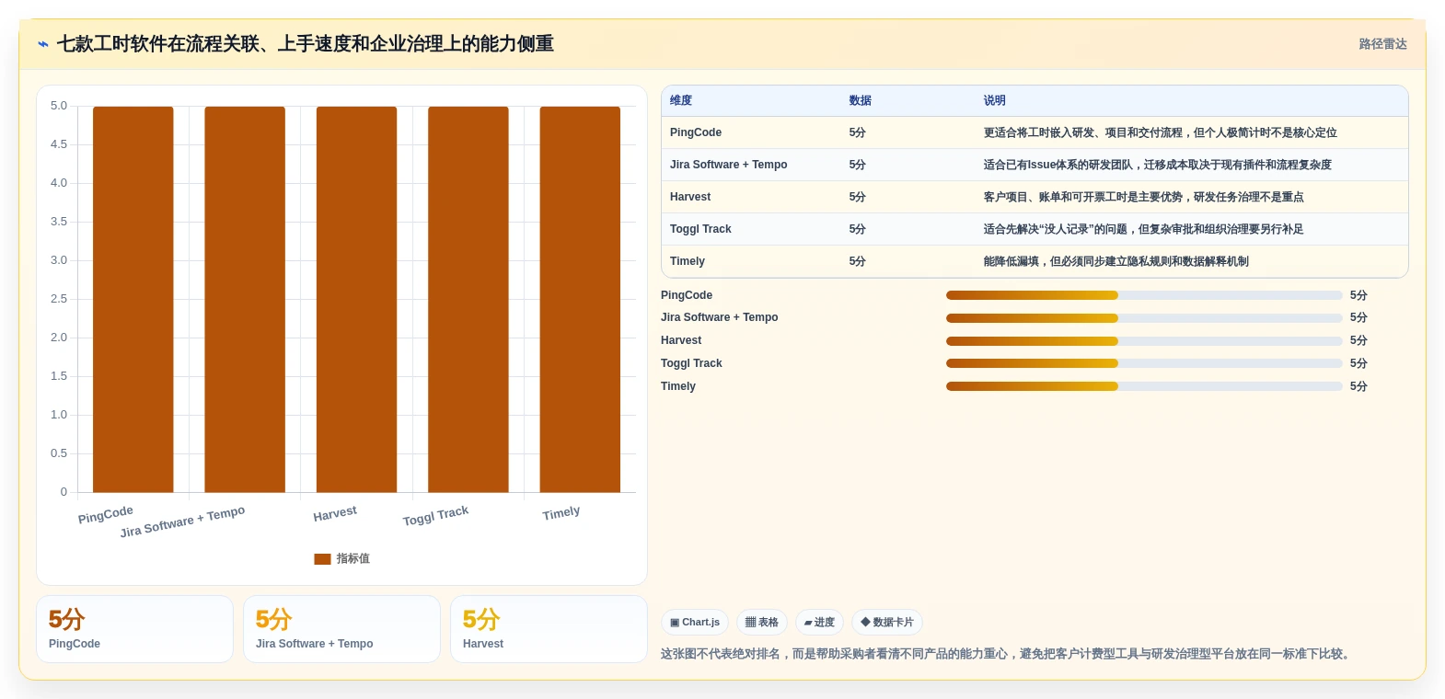Click the PingCode progress bar

coord(1144,295)
